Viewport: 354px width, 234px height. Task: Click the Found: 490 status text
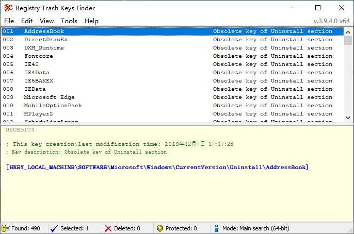(x=26, y=228)
